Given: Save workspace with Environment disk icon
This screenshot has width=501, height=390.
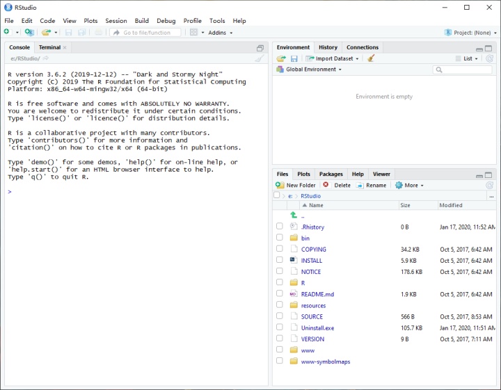Looking at the screenshot, I should [x=294, y=58].
